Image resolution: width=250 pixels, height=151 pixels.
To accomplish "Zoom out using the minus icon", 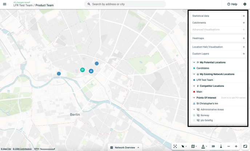I will click(x=229, y=147).
